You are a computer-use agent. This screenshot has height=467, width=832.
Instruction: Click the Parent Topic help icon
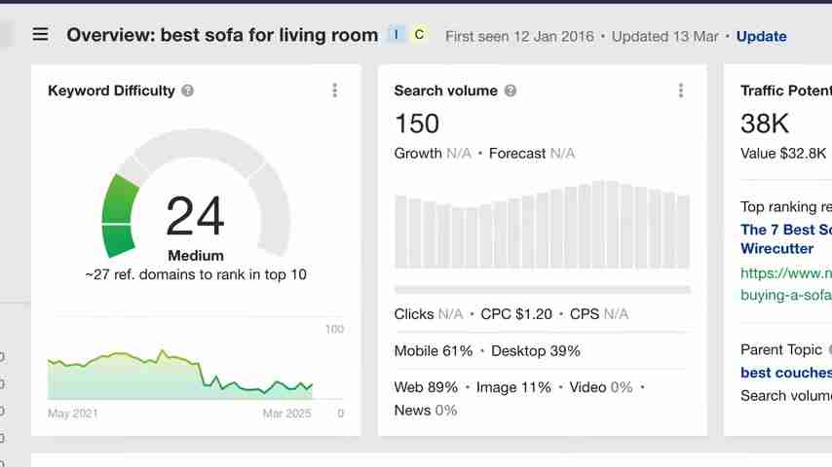pos(829,349)
